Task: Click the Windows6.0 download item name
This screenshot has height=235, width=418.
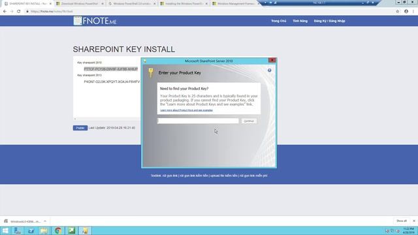Action: 25,221
